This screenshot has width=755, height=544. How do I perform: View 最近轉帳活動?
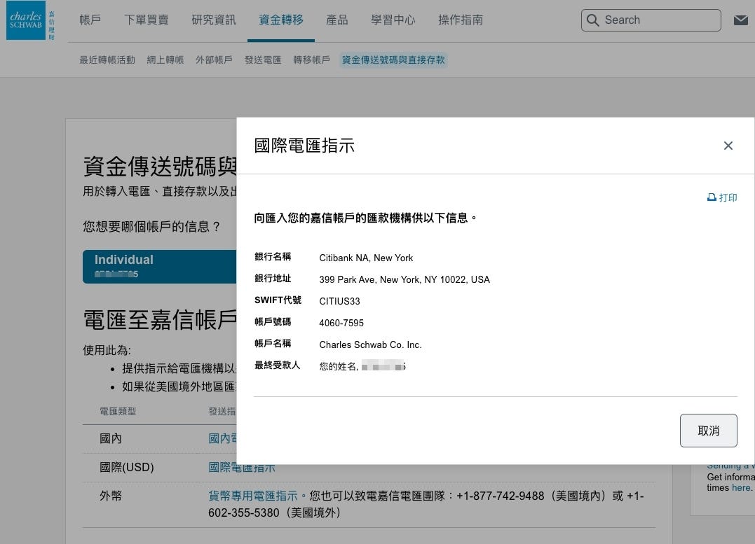[107, 60]
